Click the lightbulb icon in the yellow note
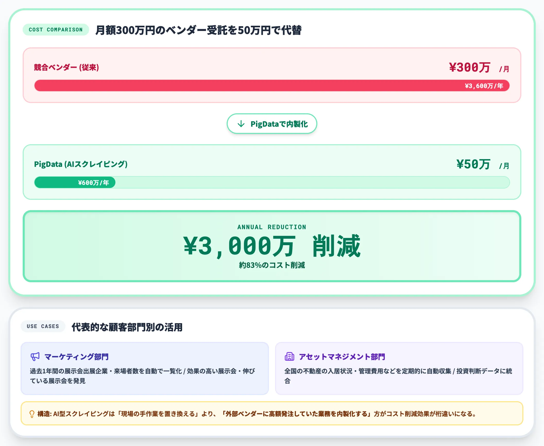The image size is (544, 446). (x=32, y=414)
